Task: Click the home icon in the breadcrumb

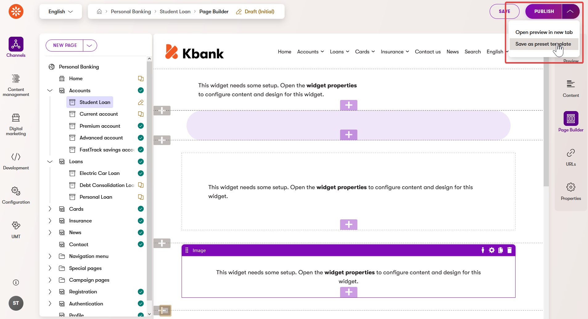Action: 99,11
